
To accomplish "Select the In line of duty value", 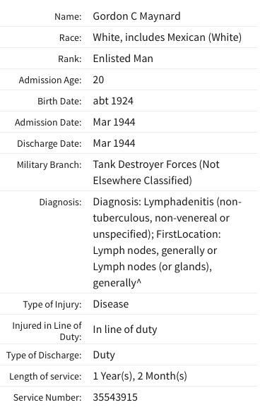I will [x=125, y=329].
